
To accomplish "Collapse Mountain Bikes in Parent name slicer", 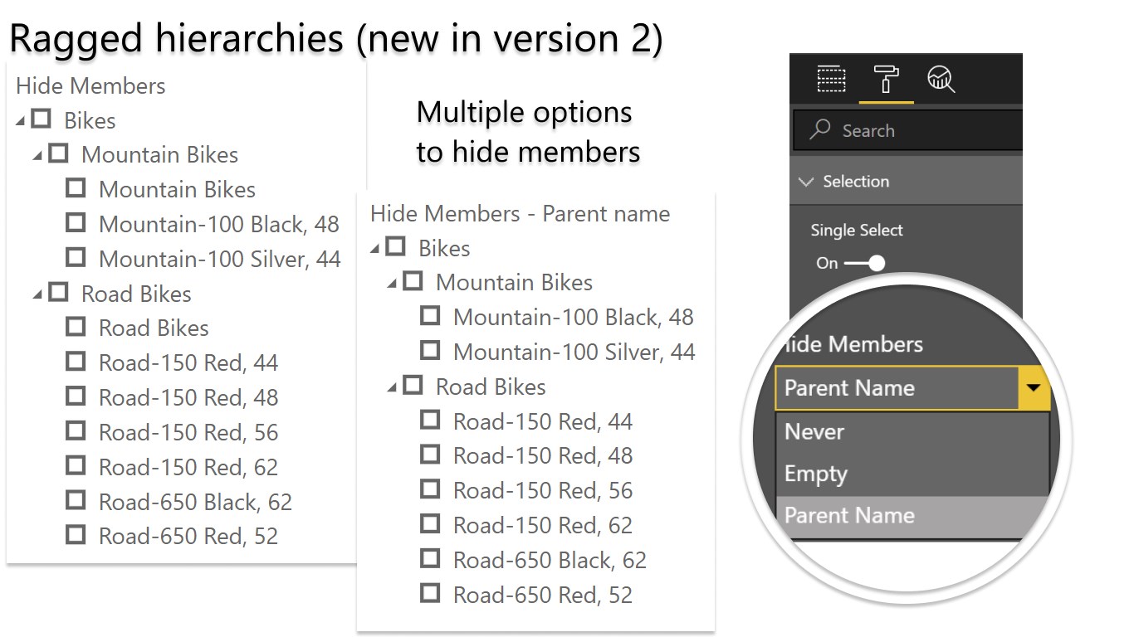I will point(393,284).
